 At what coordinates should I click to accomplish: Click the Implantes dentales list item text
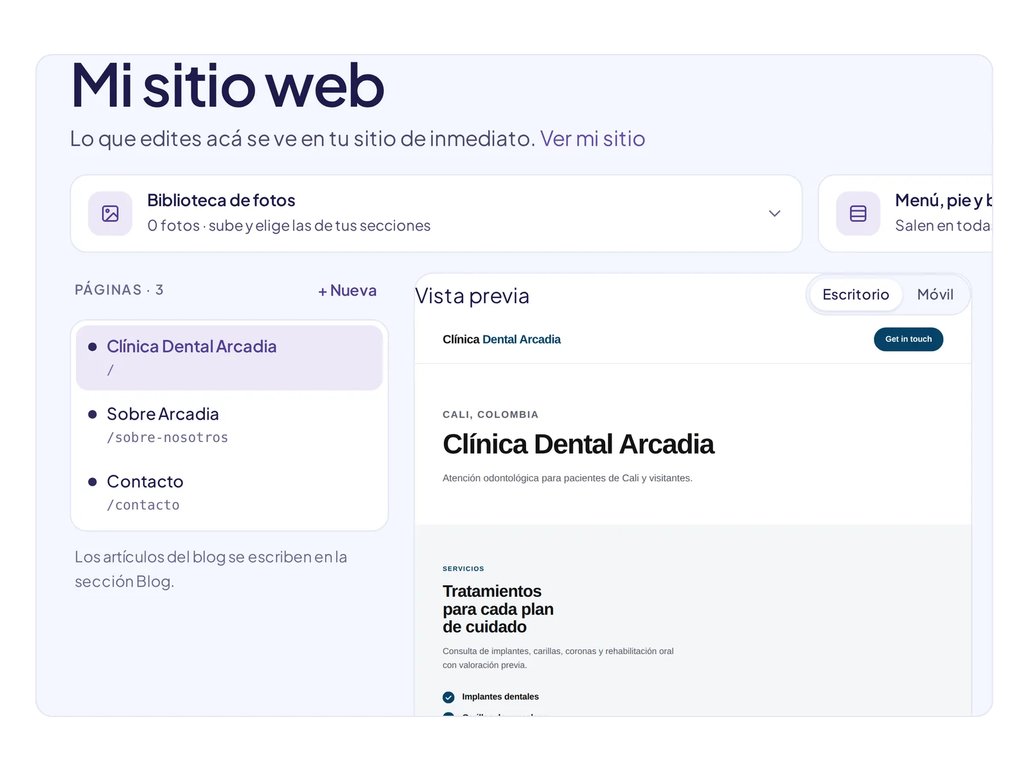(501, 697)
